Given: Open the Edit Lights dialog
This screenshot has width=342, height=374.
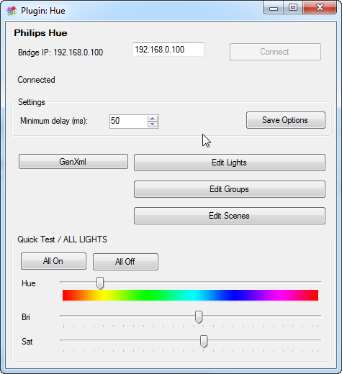Looking at the screenshot, I should point(230,163).
